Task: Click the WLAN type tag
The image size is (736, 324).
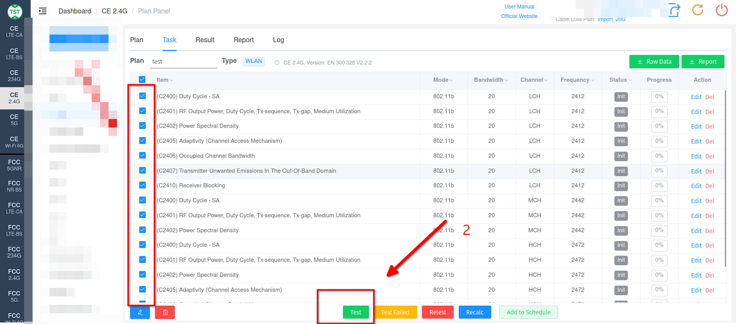Action: click(x=254, y=61)
